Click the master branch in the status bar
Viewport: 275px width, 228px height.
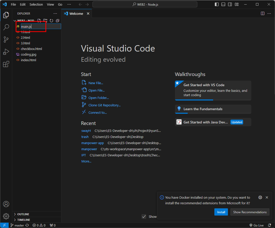[x=17, y=225]
